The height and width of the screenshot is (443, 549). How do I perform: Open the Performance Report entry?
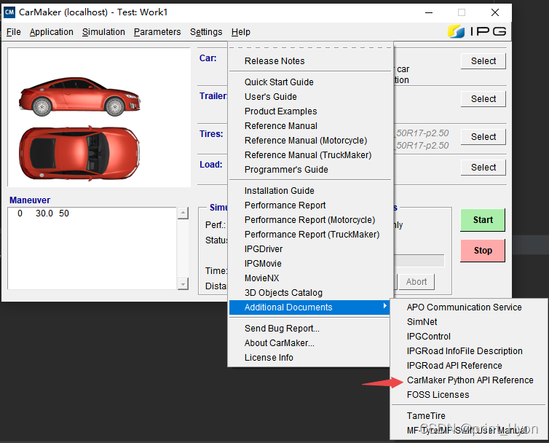click(x=310, y=205)
